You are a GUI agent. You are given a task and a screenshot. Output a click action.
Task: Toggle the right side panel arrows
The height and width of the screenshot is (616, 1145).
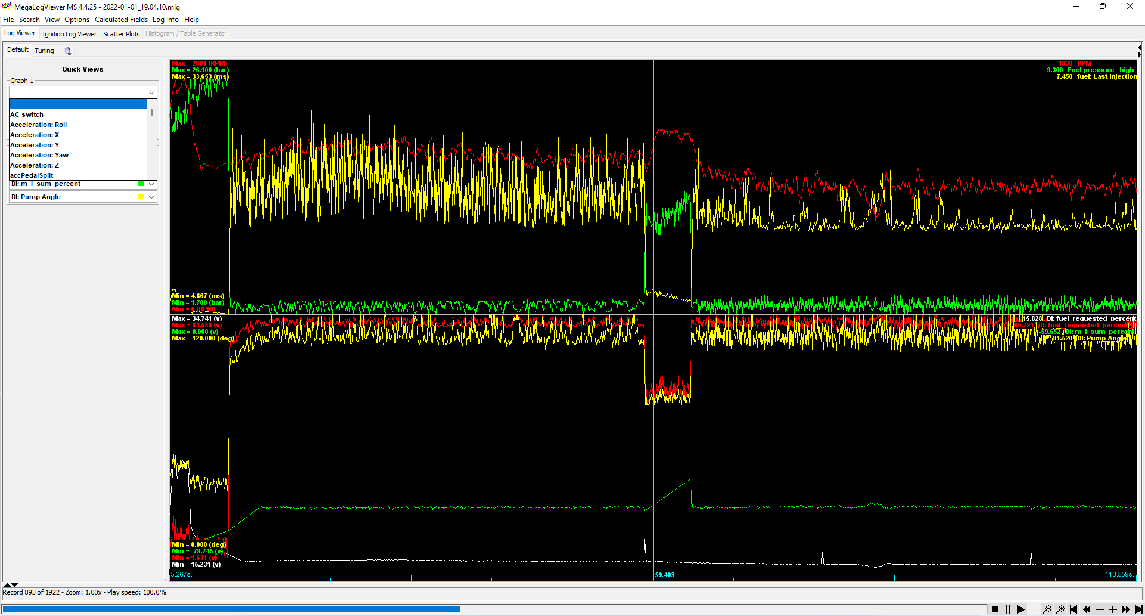pos(1140,51)
